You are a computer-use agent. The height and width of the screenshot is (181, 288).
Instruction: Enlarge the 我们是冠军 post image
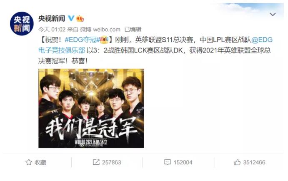click(x=91, y=108)
